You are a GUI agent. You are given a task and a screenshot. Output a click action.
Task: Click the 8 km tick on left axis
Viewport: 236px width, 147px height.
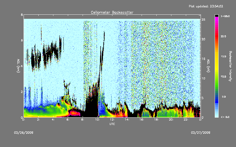point(22,15)
